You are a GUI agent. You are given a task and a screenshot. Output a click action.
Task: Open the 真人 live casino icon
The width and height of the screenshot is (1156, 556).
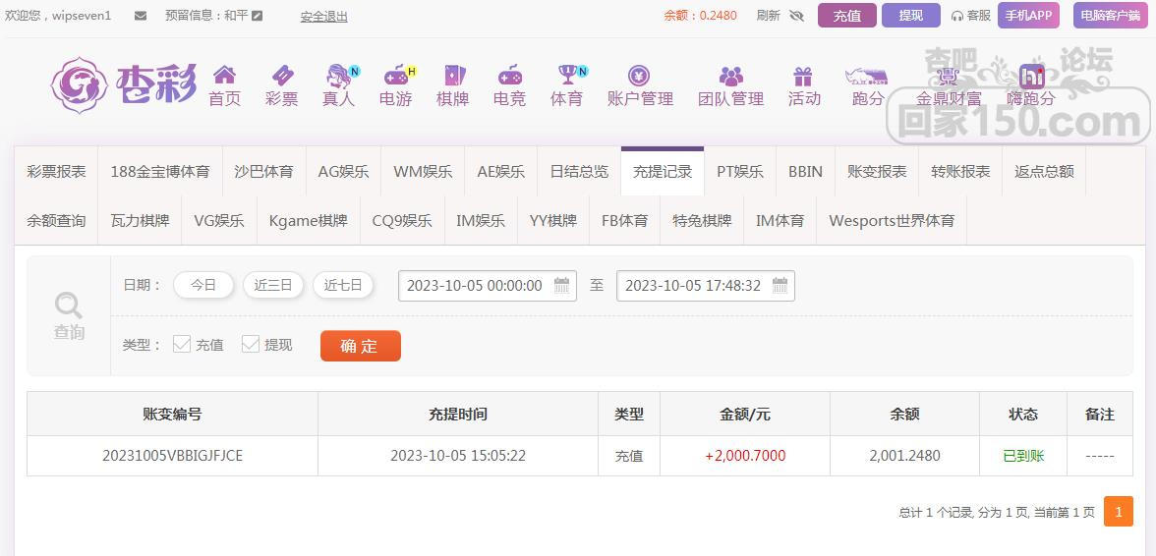(339, 75)
